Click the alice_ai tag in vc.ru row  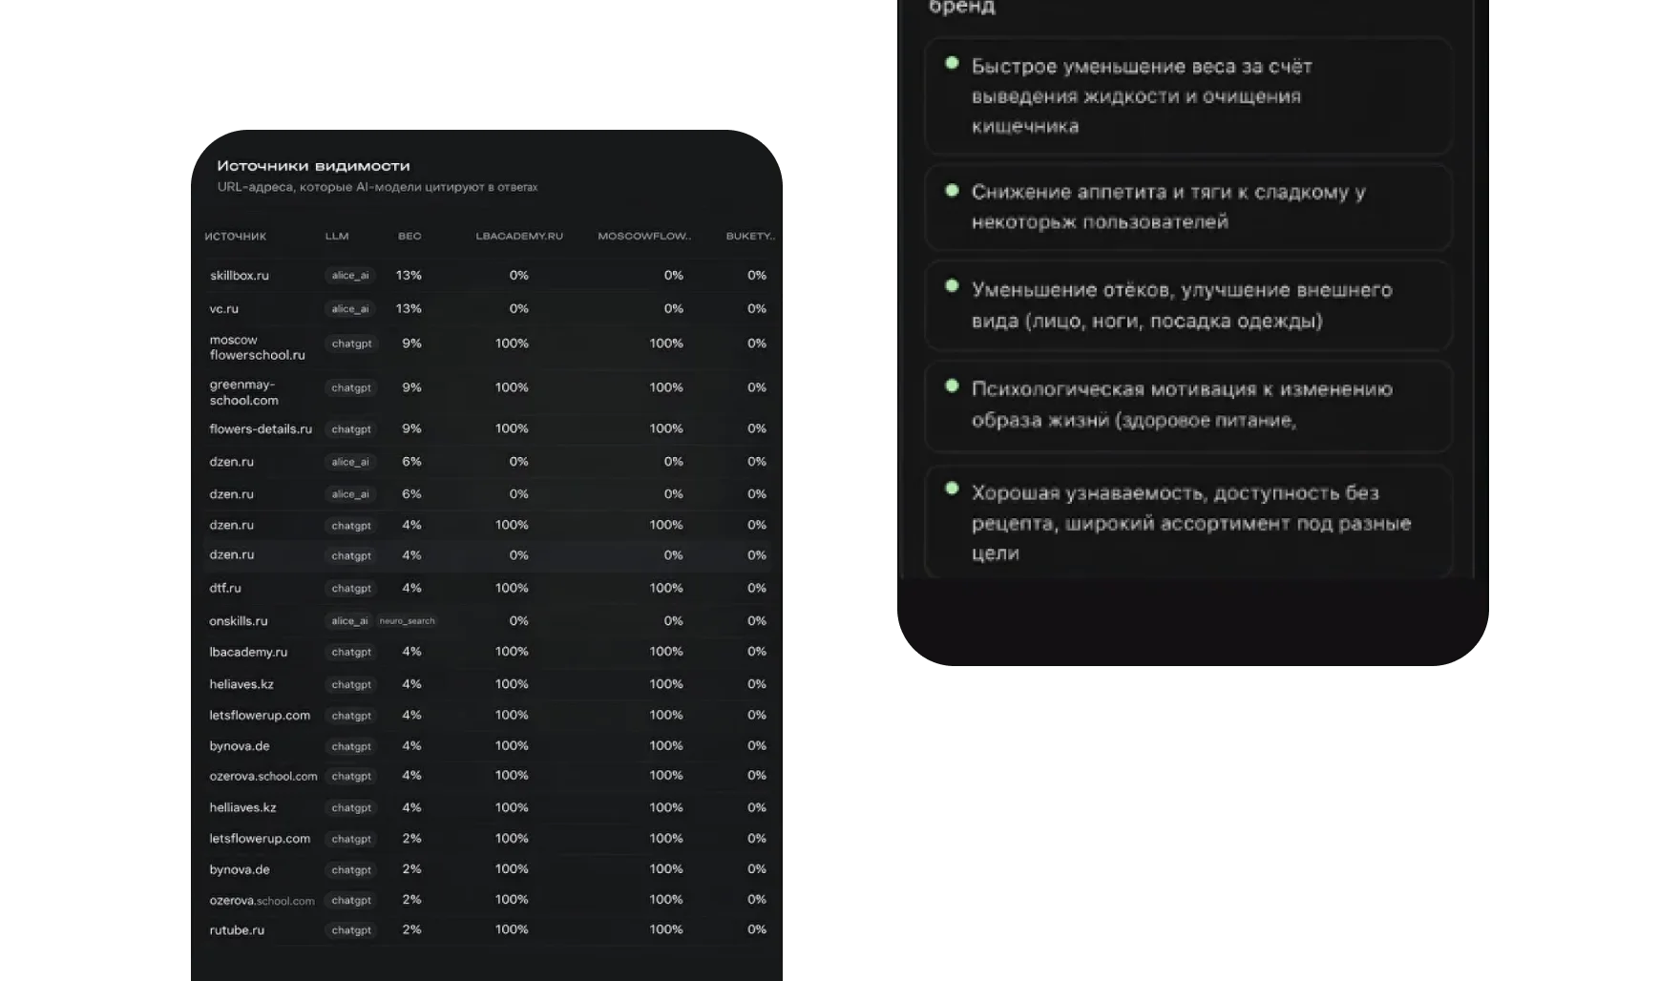pyautogui.click(x=350, y=309)
